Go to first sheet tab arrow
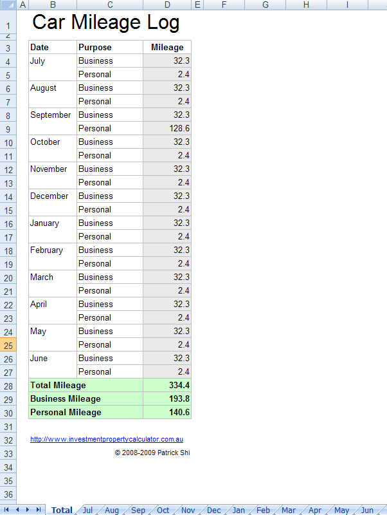Screen dimensions: 387x515 point(6,509)
